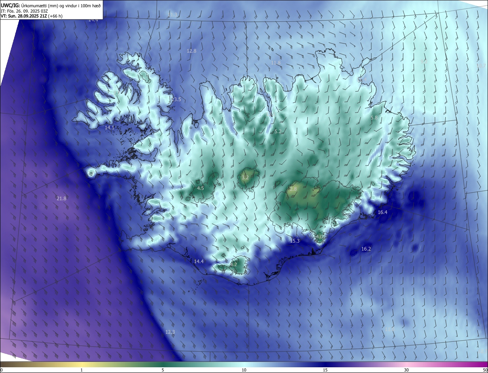Click the 'IT: Fös. 26. 09. 2025 03Z' line

point(24,11)
